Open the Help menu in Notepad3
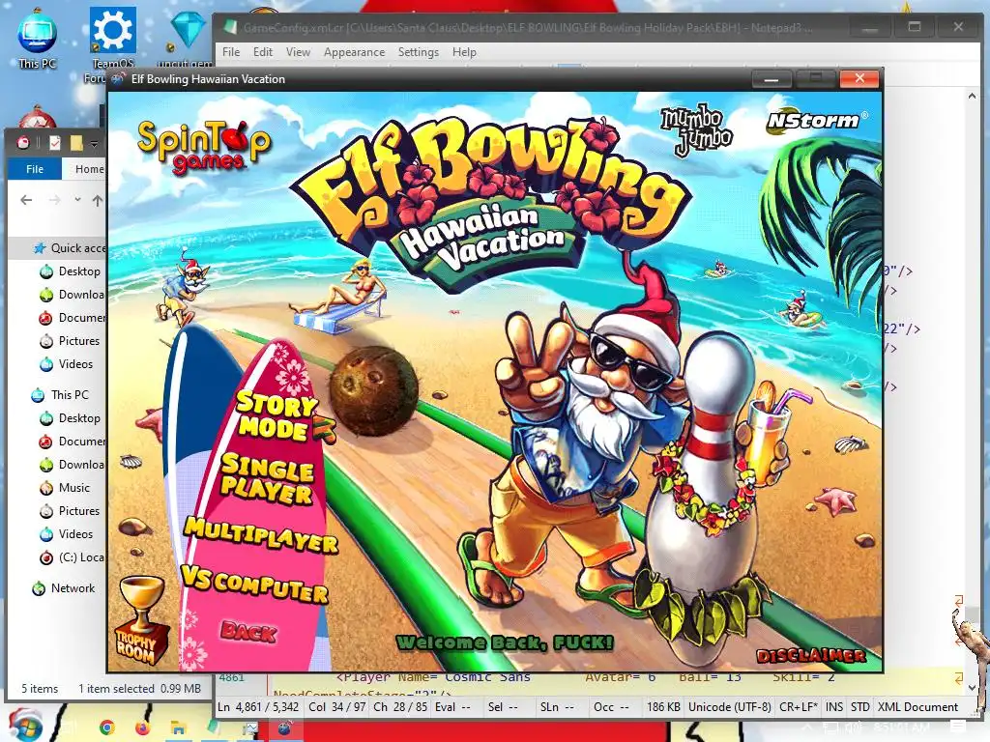 [x=464, y=52]
